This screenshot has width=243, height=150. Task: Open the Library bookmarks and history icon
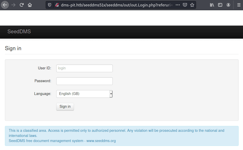212,5
